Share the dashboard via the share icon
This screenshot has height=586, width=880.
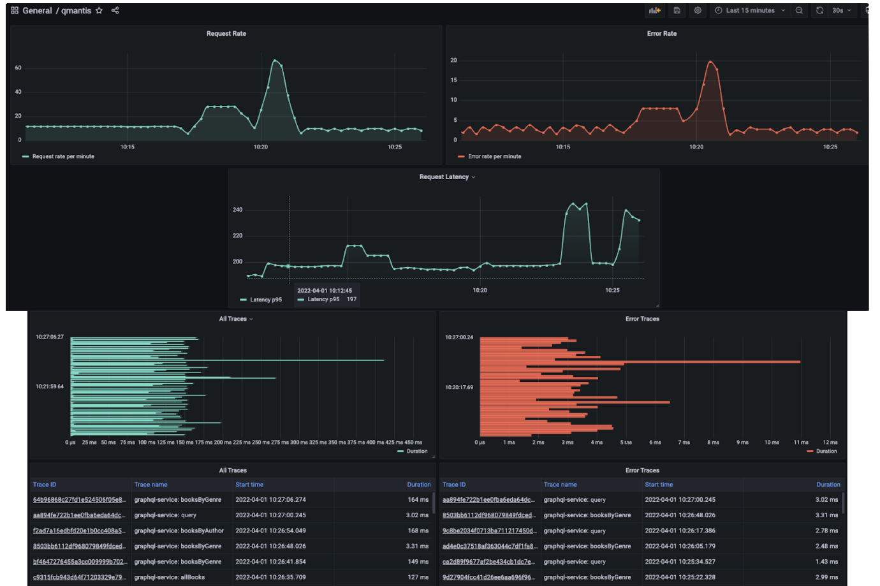[115, 10]
